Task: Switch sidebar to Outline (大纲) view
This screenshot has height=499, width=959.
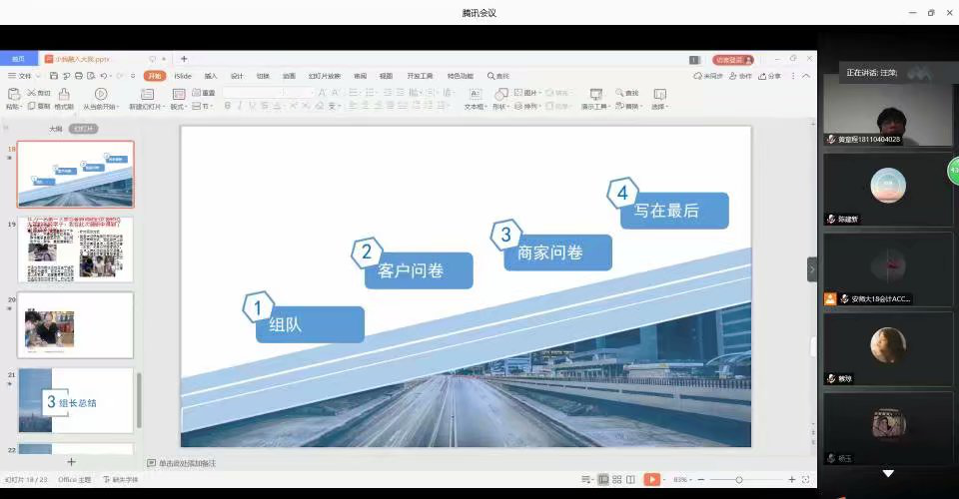Action: [x=56, y=129]
